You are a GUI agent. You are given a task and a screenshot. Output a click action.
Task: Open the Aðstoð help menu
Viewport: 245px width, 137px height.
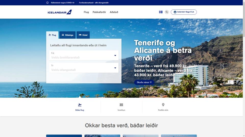114,12
